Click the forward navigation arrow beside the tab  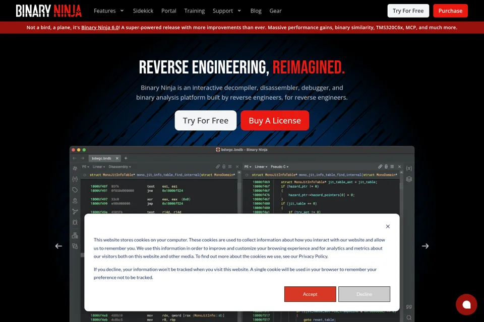pos(82,158)
